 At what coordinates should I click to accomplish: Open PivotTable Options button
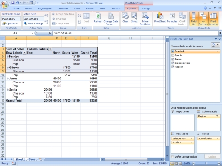tap(10, 24)
